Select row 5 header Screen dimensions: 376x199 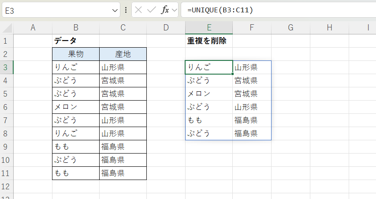[7, 94]
